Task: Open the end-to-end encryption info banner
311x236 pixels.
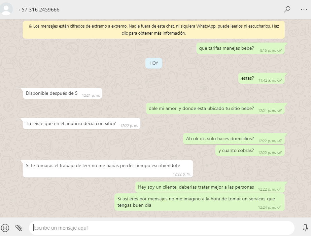Action: [154, 30]
